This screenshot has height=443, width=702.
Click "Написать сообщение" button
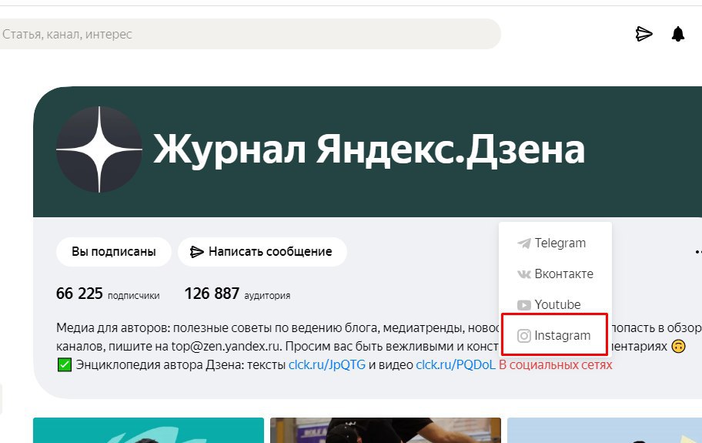coord(262,252)
